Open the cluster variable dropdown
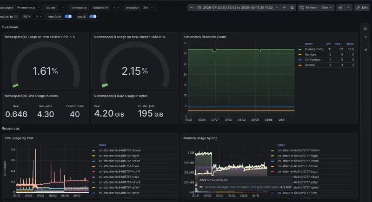This screenshot has height=202, width=372. pyautogui.click(x=63, y=7)
